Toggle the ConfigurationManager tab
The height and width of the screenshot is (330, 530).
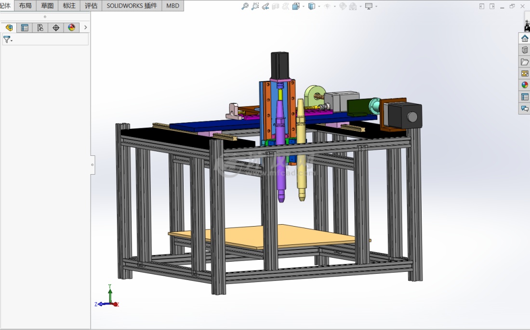[x=40, y=27]
